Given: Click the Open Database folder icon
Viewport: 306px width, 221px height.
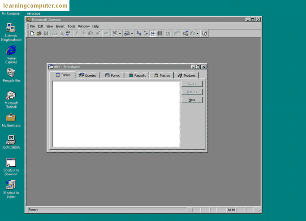Looking at the screenshot, I should point(39,34).
